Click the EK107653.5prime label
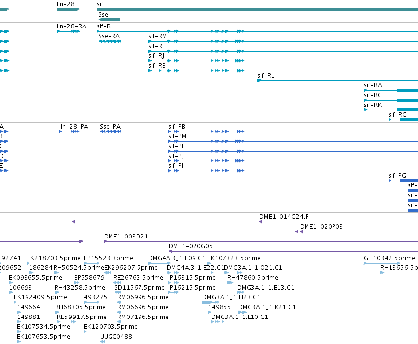418x344 pixels. tap(43, 337)
